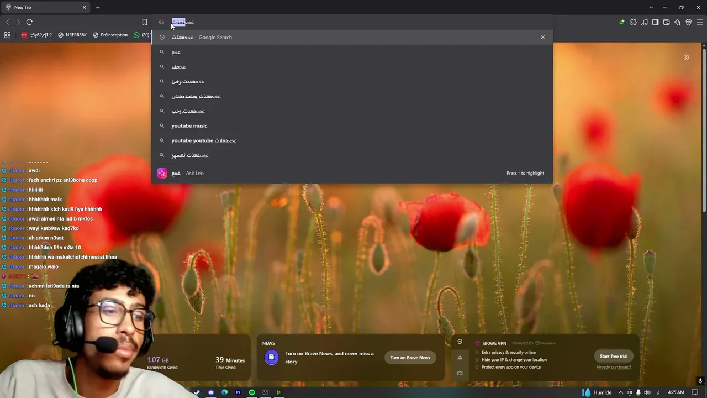Image resolution: width=707 pixels, height=398 pixels.
Task: Select the Brave Talk camera card tab
Action: click(460, 373)
